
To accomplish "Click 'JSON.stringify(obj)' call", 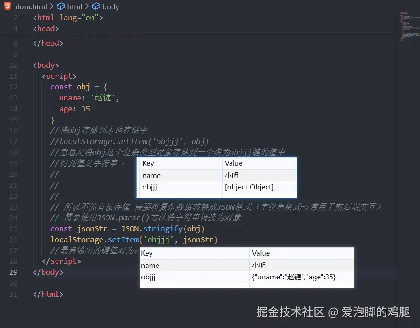I will click(x=163, y=228).
